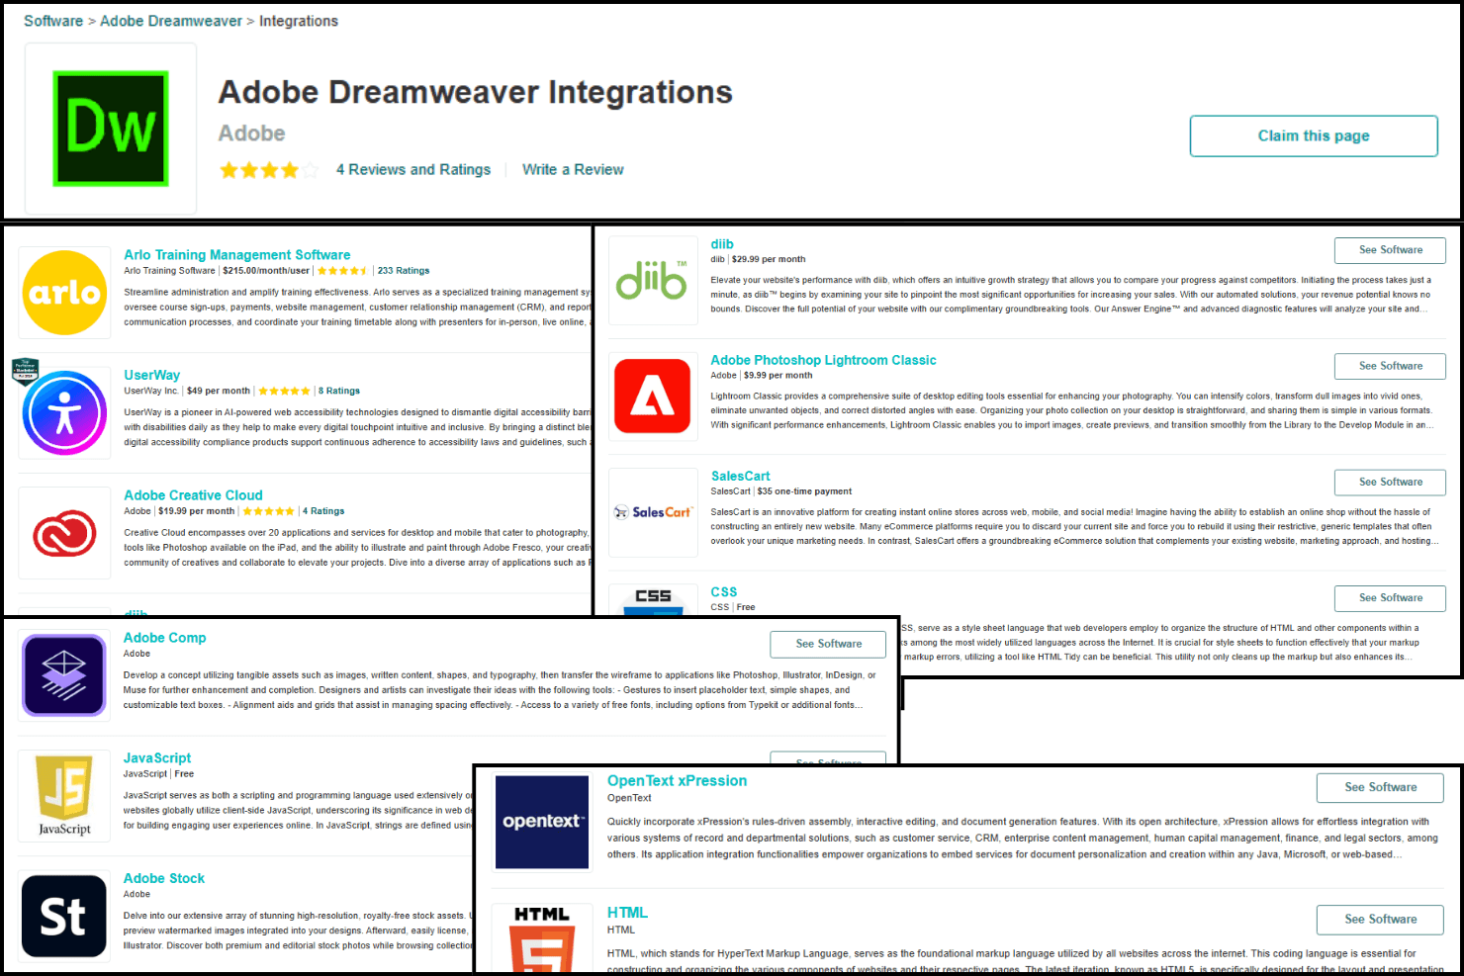Viewport: 1464px width, 976px height.
Task: Click Adobe Creative Cloud's 4 Ratings text
Action: (323, 511)
